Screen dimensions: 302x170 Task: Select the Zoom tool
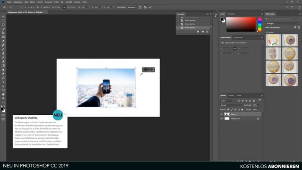point(3,98)
